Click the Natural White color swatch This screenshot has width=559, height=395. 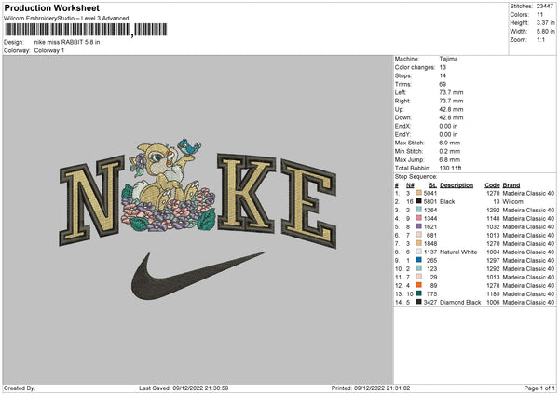(x=419, y=252)
